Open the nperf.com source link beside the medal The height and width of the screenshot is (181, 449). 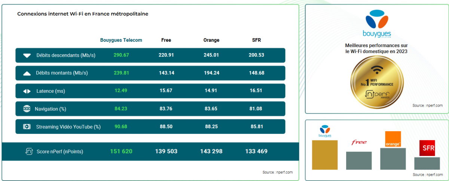coord(428,105)
